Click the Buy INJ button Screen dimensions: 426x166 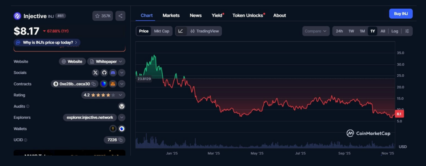pos(401,14)
